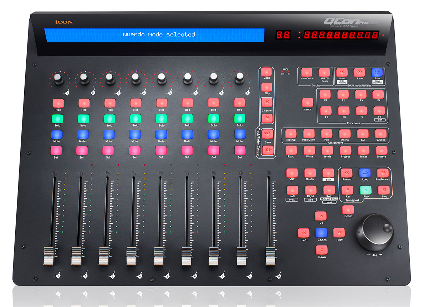
Task: Select the EQ assignment button
Action: [363, 134]
